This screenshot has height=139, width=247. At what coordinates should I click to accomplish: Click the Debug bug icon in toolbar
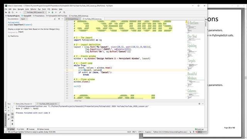pos(52,12)
